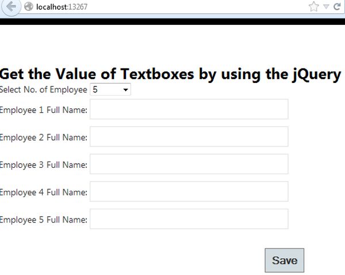Open the No. of Employee dropdown
Viewport: 345px width, 275px height.
pos(110,90)
